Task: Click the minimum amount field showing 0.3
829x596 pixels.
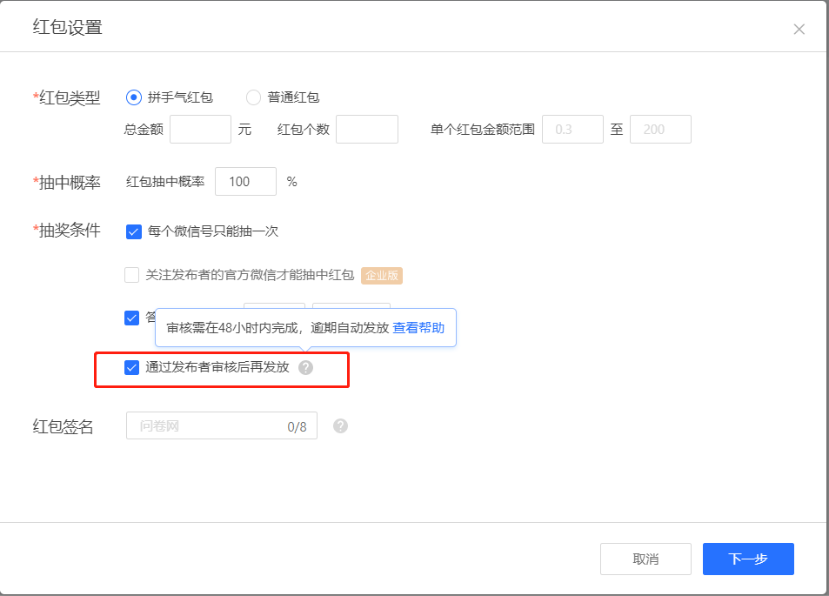Action: tap(572, 129)
